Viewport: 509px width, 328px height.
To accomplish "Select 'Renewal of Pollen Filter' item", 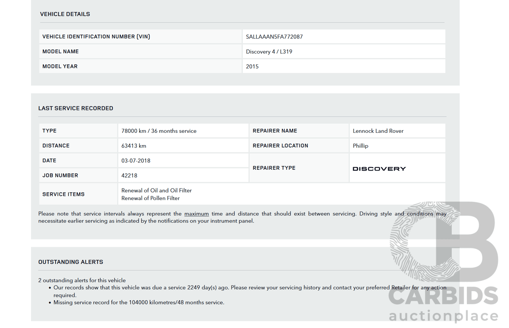I will [151, 198].
